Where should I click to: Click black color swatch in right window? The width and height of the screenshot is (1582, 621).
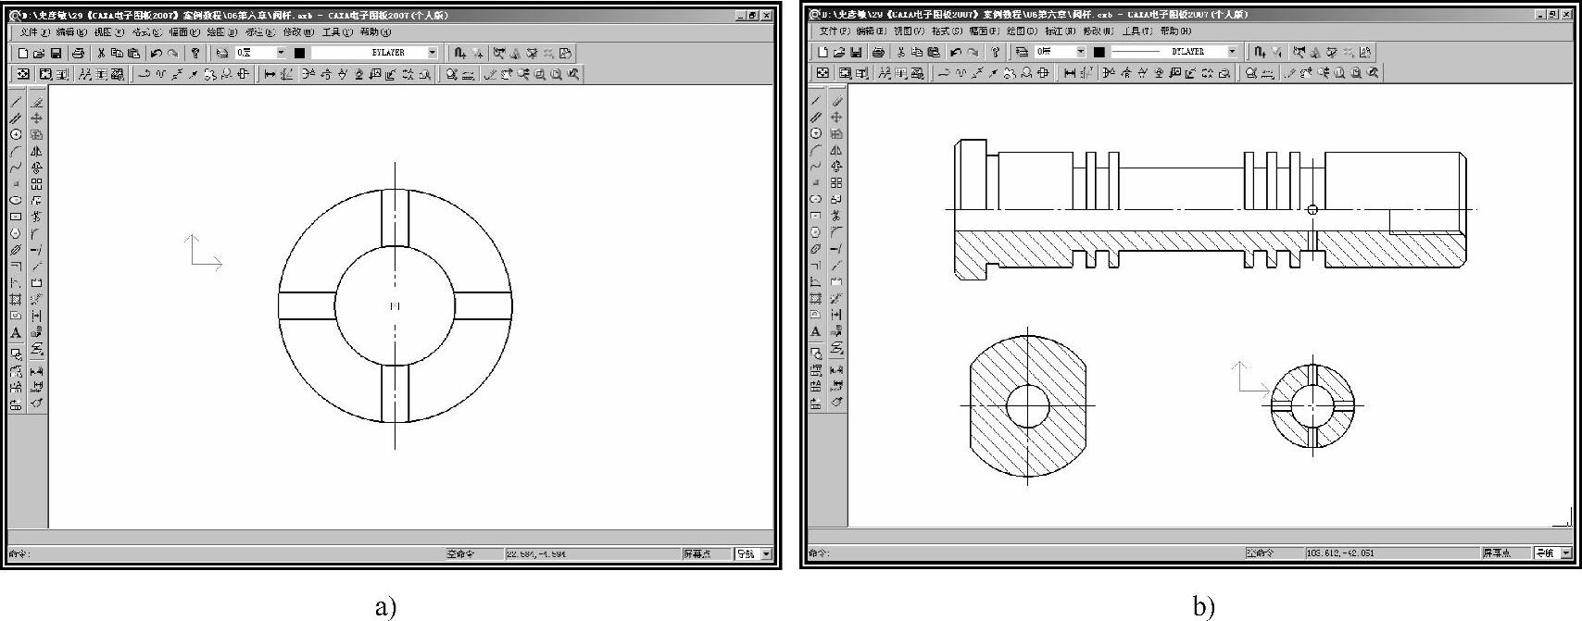(x=1099, y=53)
